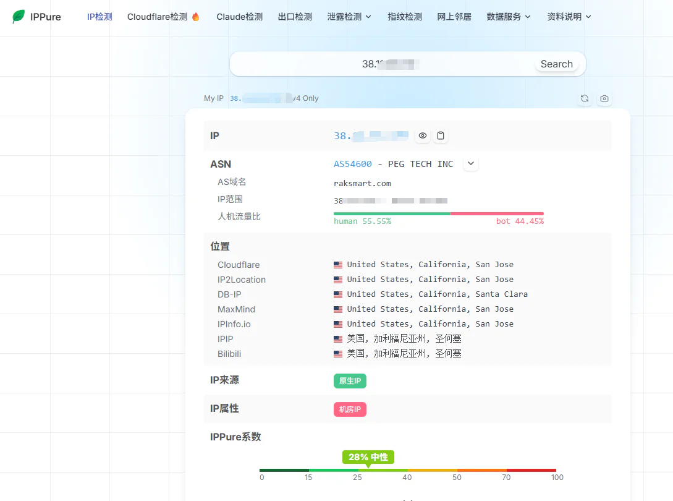Toggle IP visibility with the eye icon
The width and height of the screenshot is (673, 501).
coord(423,136)
